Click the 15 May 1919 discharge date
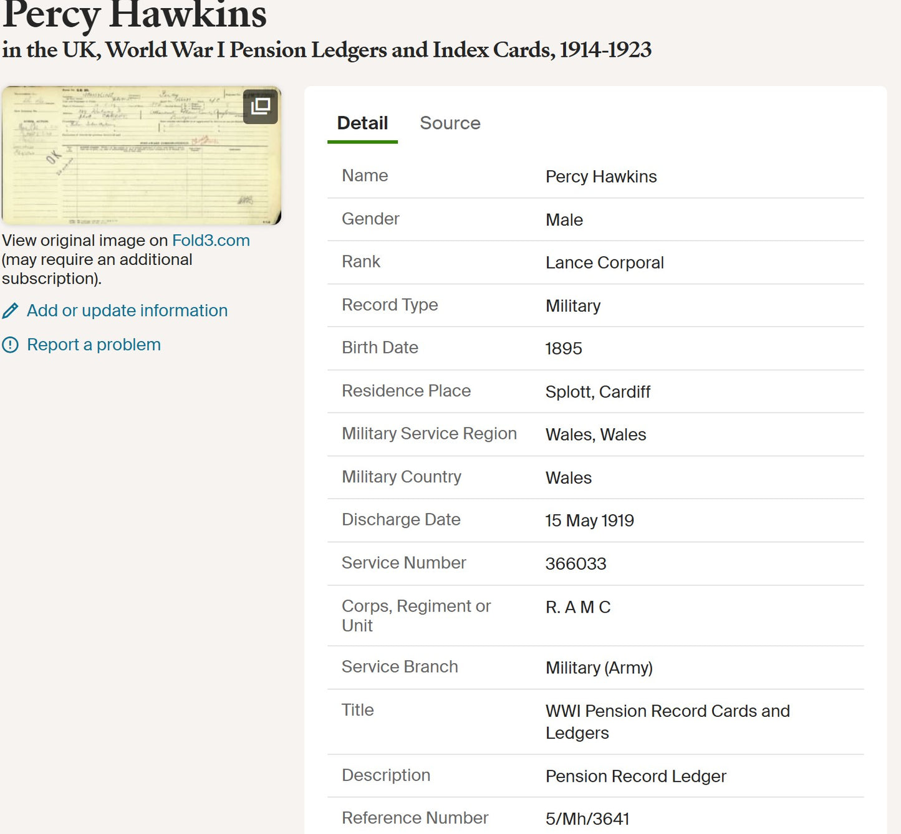The image size is (901, 834). pos(590,521)
